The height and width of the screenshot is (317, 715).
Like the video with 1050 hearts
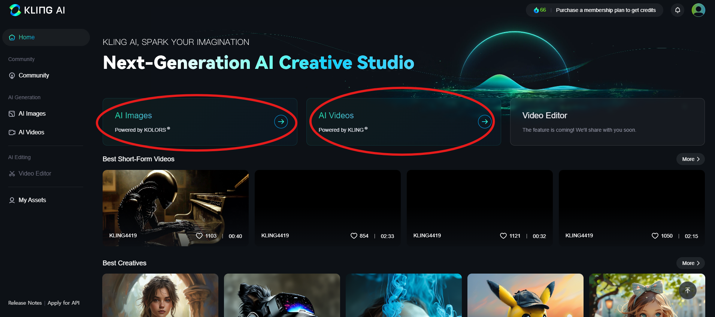pos(655,236)
